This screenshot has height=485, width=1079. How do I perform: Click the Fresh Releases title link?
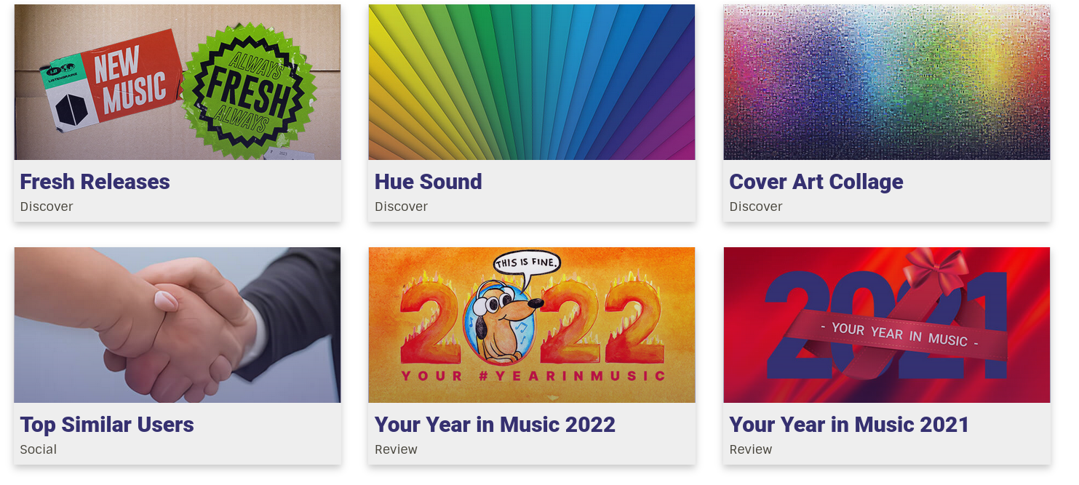pyautogui.click(x=95, y=182)
